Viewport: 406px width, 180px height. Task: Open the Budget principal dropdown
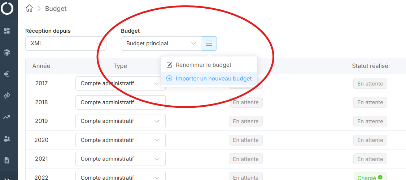click(x=161, y=43)
